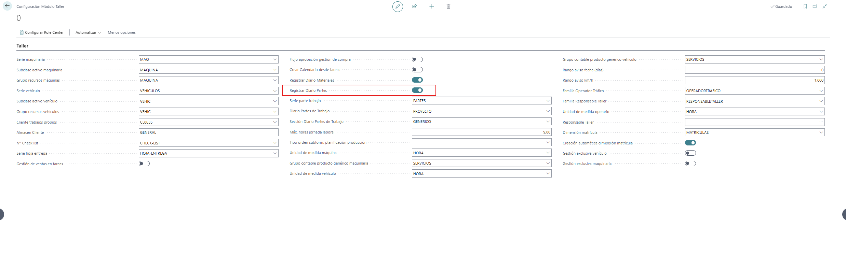The width and height of the screenshot is (846, 268).
Task: Open the share icon
Action: click(x=415, y=6)
